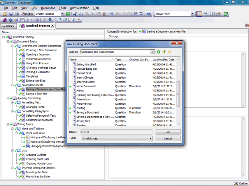Collapse the Document Basics module
Screen dimensions: 249x186
(x=8, y=41)
